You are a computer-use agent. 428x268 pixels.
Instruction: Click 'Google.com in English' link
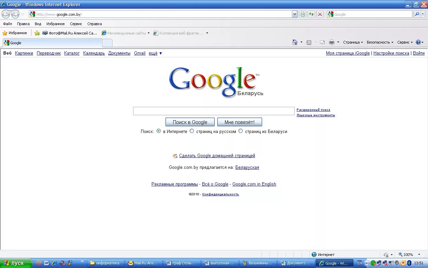pos(254,184)
